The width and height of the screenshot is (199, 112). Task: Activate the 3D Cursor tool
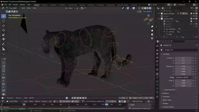(4, 21)
